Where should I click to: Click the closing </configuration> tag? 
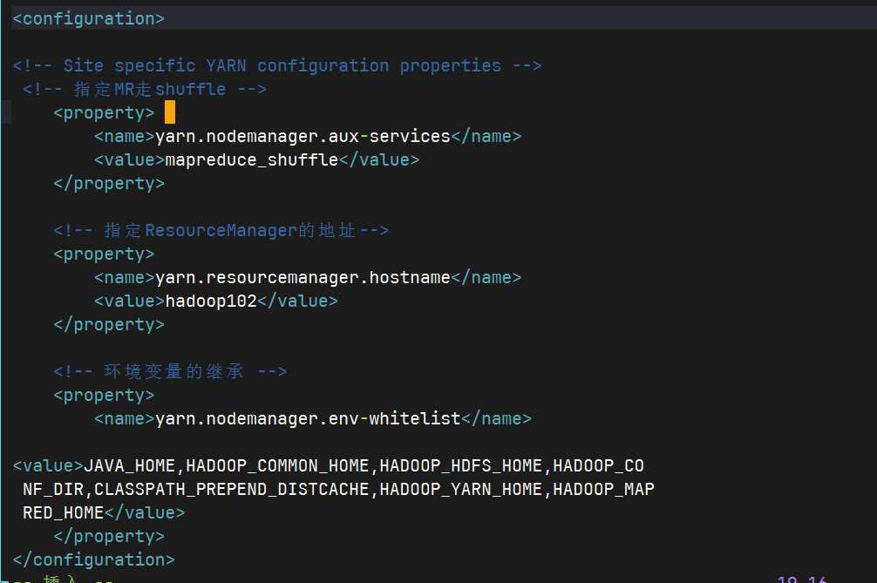(92, 559)
